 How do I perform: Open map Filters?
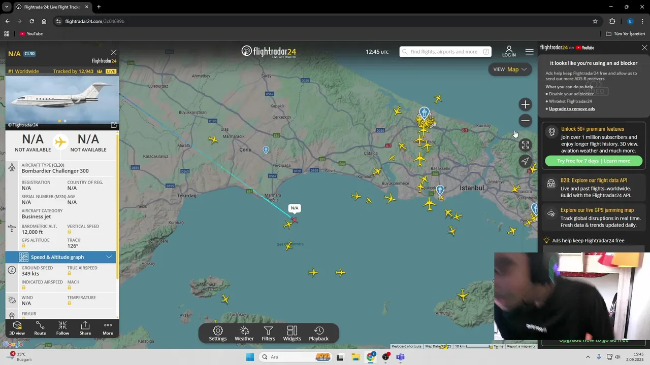[269, 334]
